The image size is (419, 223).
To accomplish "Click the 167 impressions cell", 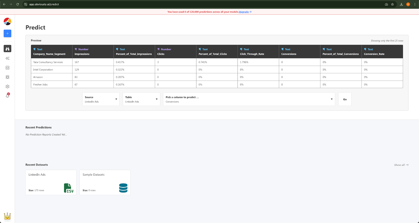I will pyautogui.click(x=93, y=62).
